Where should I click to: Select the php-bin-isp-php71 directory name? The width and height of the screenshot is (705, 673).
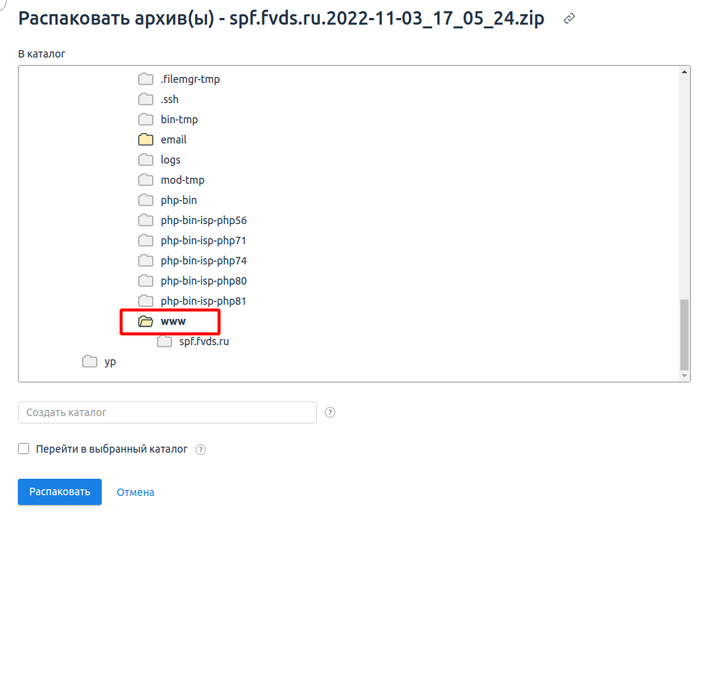coord(203,241)
